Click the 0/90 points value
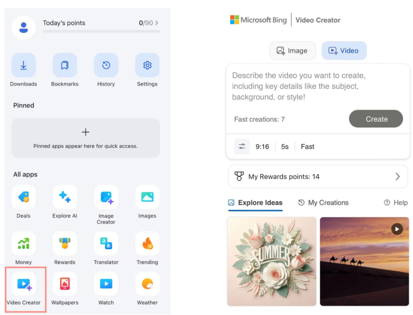413x315 pixels. click(x=146, y=23)
